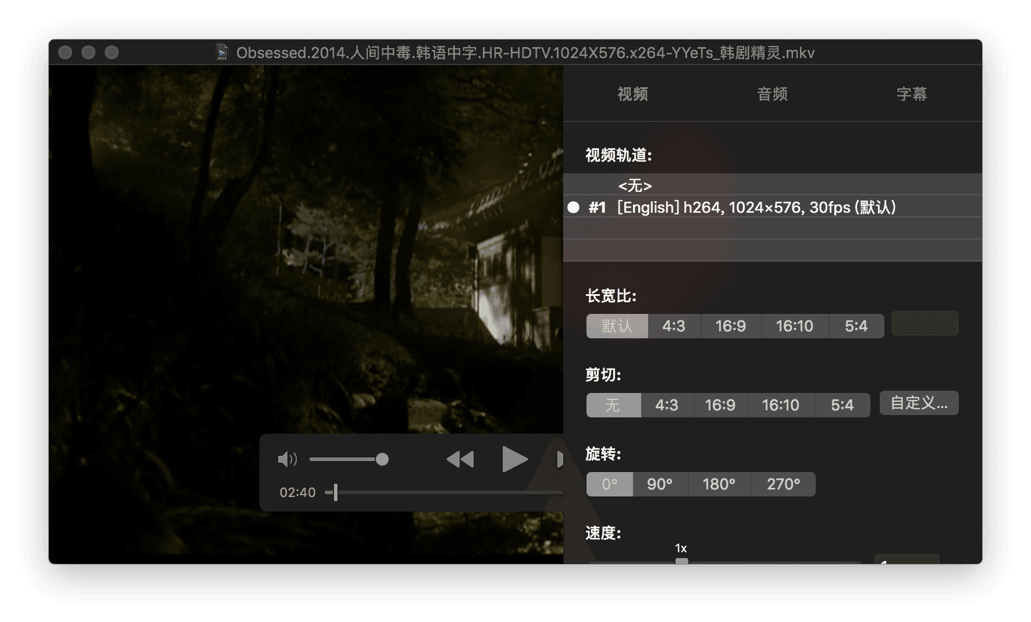The width and height of the screenshot is (1031, 622).
Task: Switch to the 音频 tab
Action: 772,94
